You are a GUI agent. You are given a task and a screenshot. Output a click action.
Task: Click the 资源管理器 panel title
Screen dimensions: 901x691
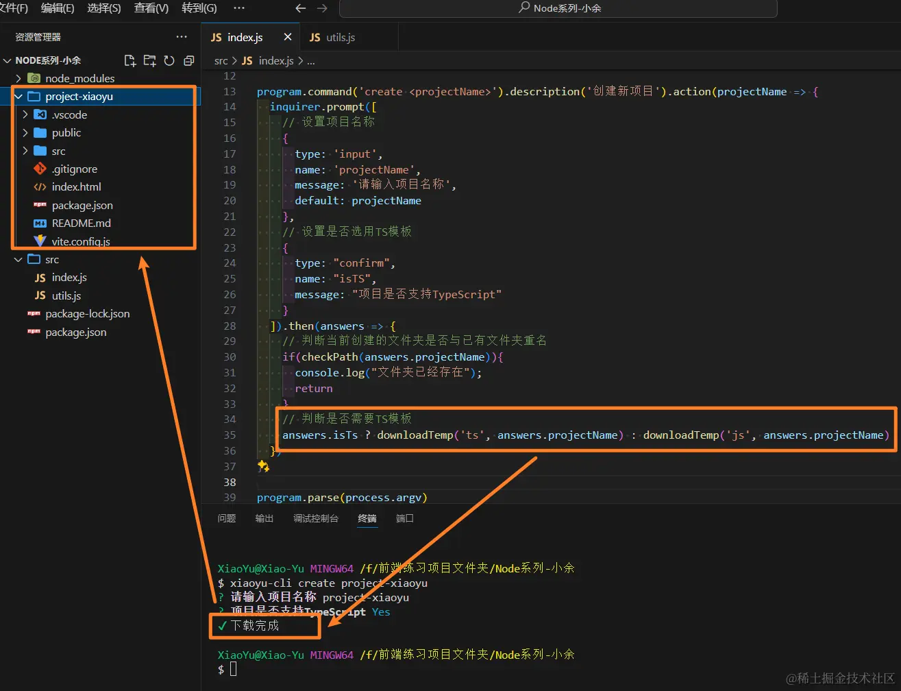pyautogui.click(x=38, y=37)
